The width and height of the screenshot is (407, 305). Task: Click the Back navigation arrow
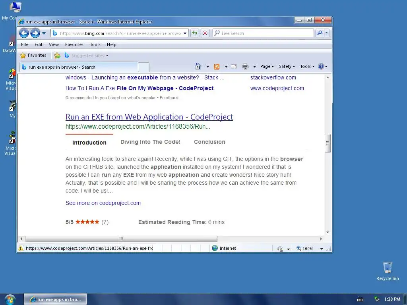pos(24,33)
